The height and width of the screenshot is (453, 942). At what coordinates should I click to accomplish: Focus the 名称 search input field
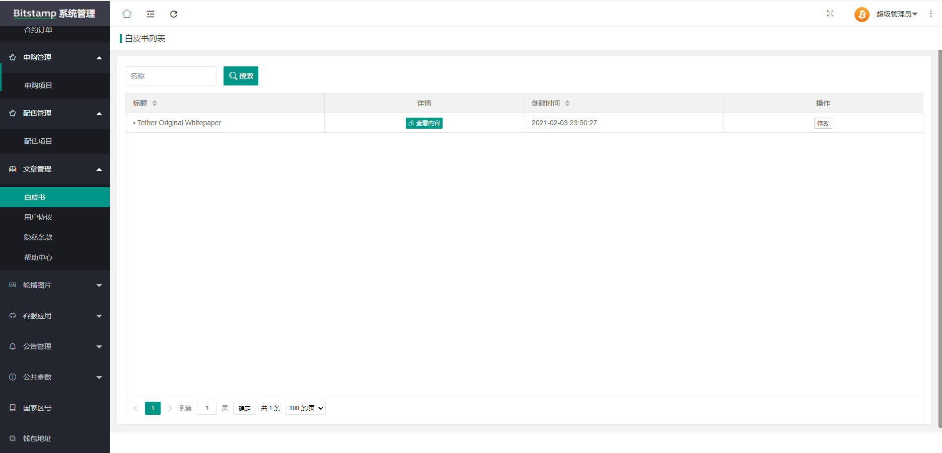(x=171, y=76)
